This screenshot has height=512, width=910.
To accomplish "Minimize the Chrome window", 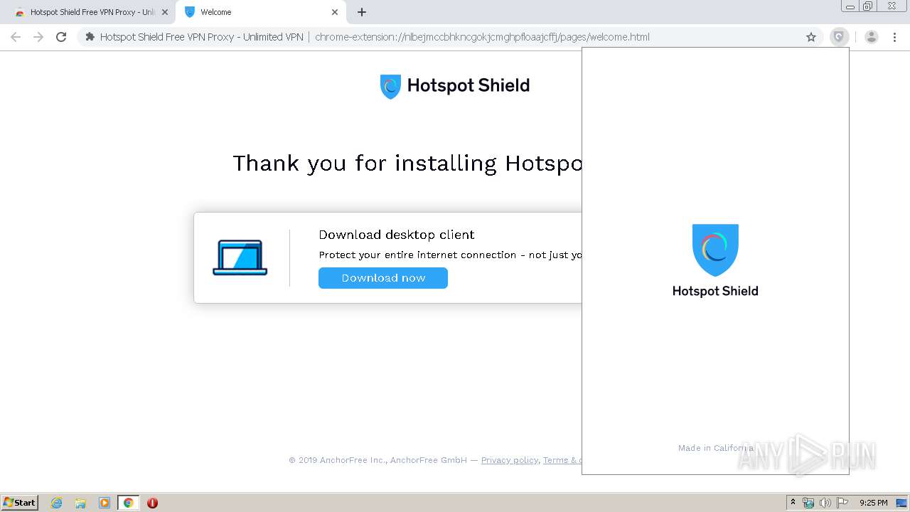I will click(850, 6).
